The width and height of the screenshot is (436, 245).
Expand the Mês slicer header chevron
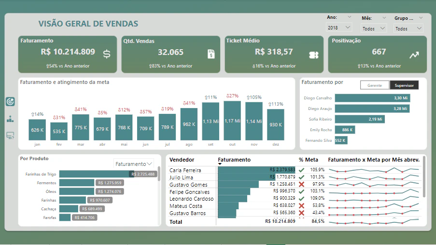384,18
